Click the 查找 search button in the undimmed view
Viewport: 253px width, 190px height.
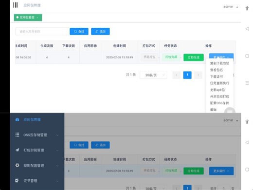click(x=79, y=31)
